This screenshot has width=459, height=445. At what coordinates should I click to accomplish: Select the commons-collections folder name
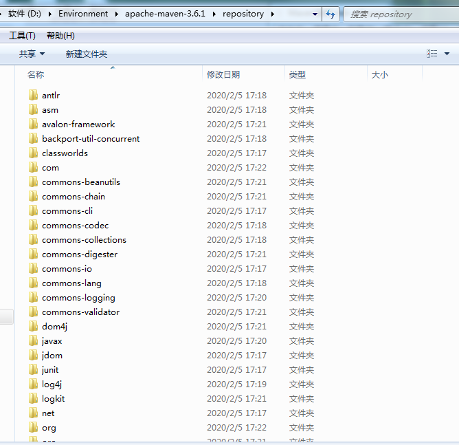pyautogui.click(x=84, y=240)
